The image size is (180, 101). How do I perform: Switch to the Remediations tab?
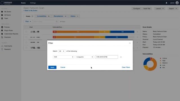[60, 16]
